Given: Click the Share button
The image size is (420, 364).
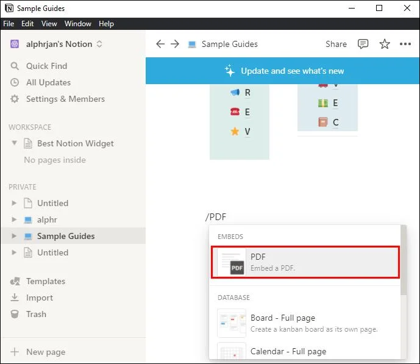Looking at the screenshot, I should [336, 44].
